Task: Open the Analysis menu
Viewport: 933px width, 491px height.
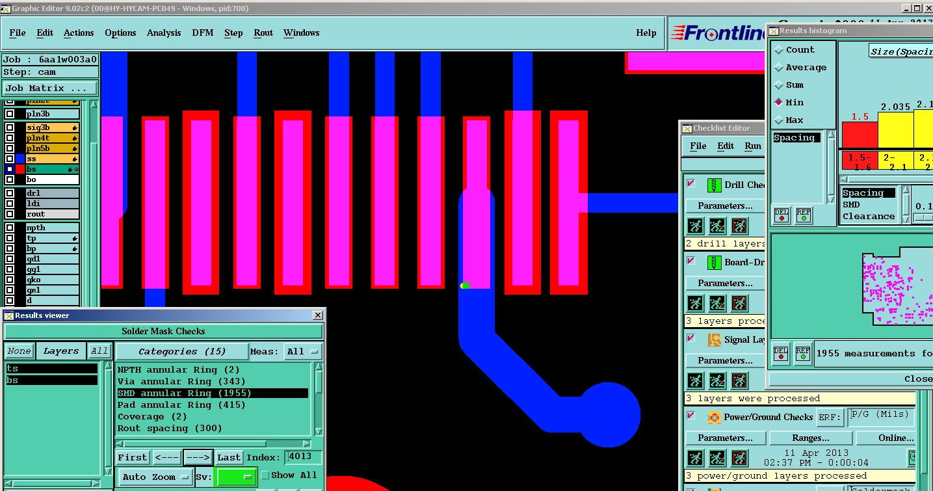Action: (164, 33)
